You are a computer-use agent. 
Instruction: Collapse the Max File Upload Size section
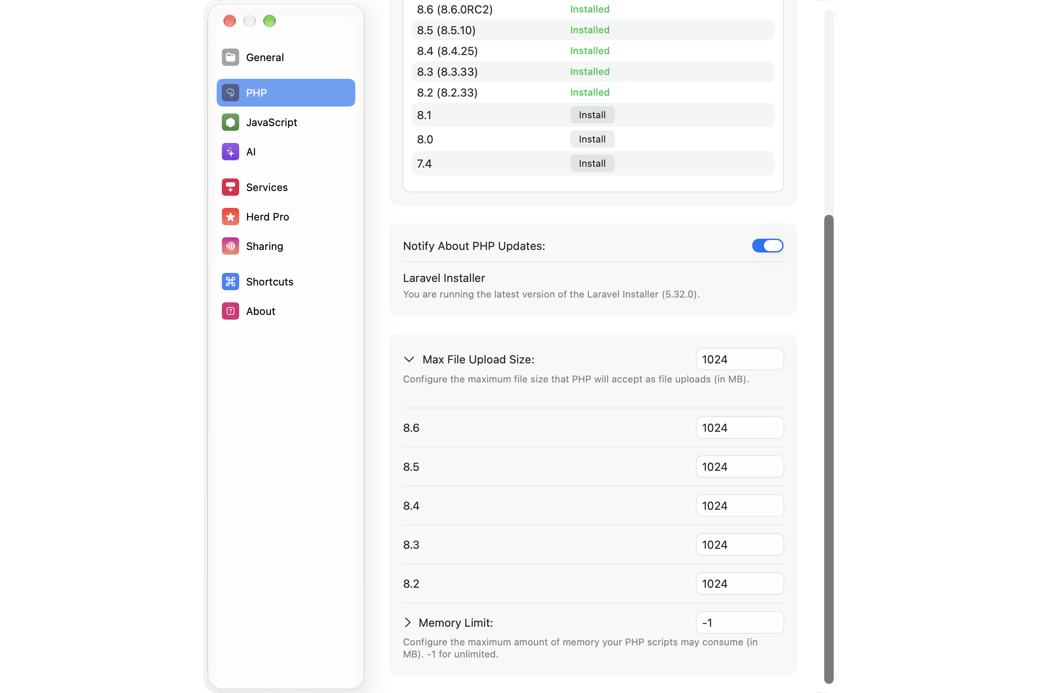pos(409,360)
